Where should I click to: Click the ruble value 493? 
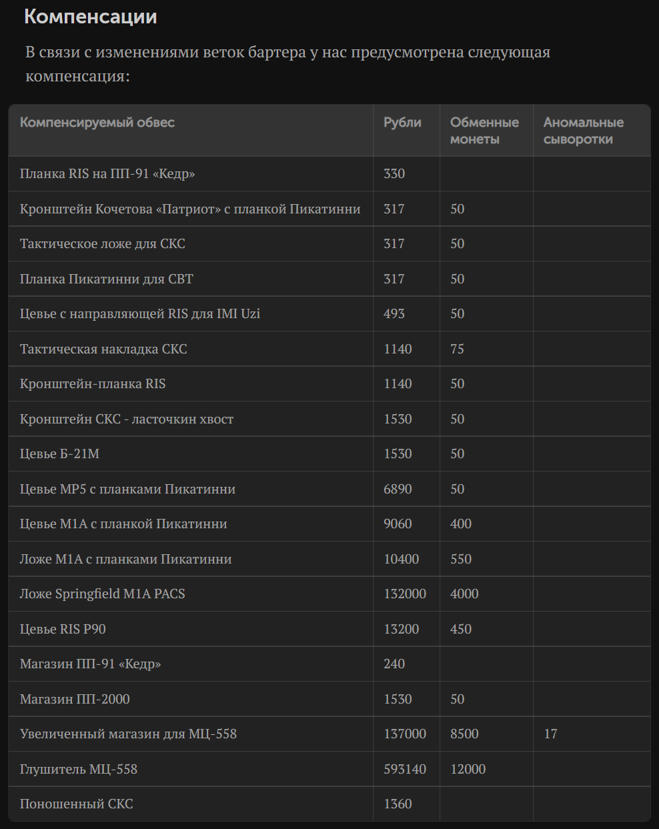[x=394, y=314]
